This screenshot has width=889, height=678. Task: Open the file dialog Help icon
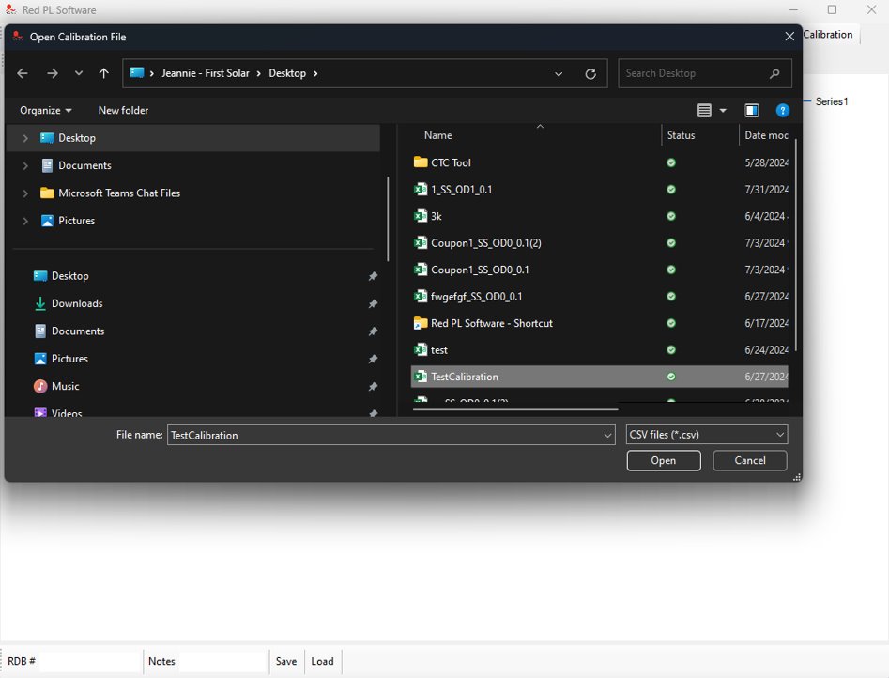782,110
